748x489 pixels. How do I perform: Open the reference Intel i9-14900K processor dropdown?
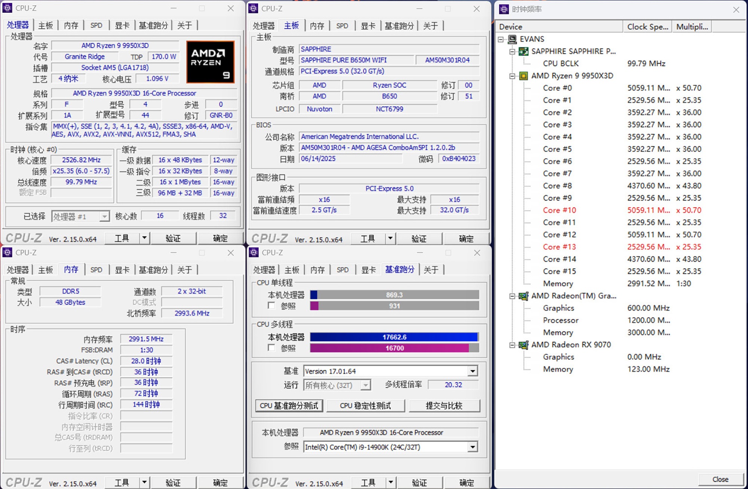click(473, 447)
